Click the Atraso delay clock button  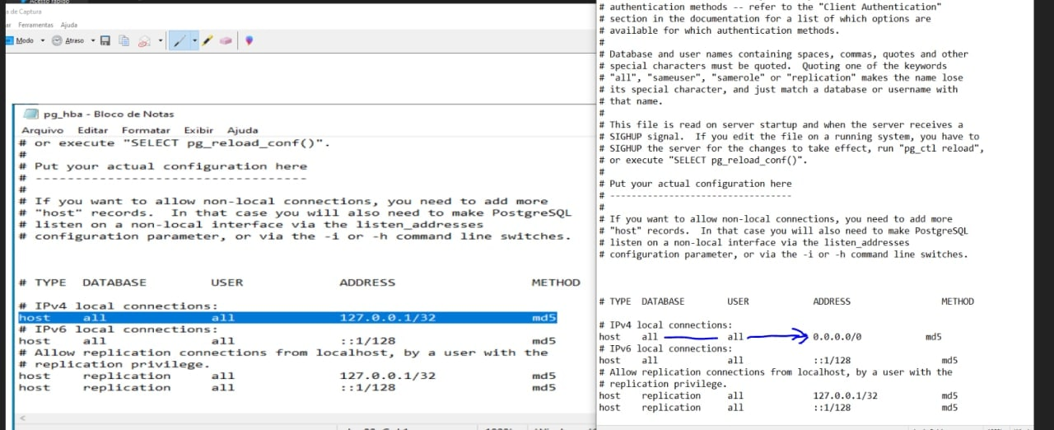click(x=69, y=40)
